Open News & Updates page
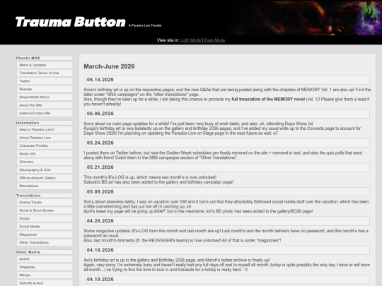Screen dimensions: 382x286 [x=45, y=65]
